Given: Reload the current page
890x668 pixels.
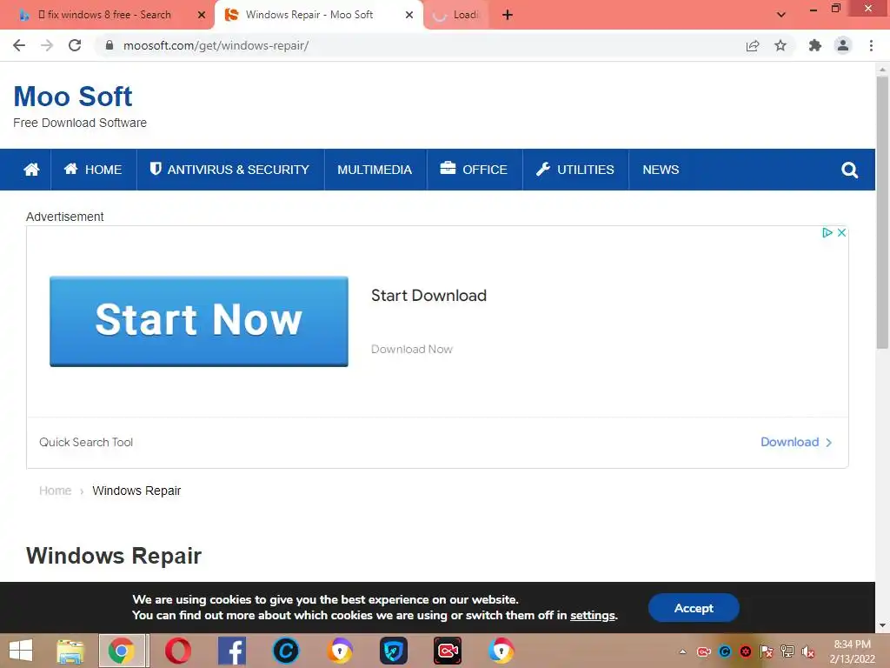Looking at the screenshot, I should (75, 45).
